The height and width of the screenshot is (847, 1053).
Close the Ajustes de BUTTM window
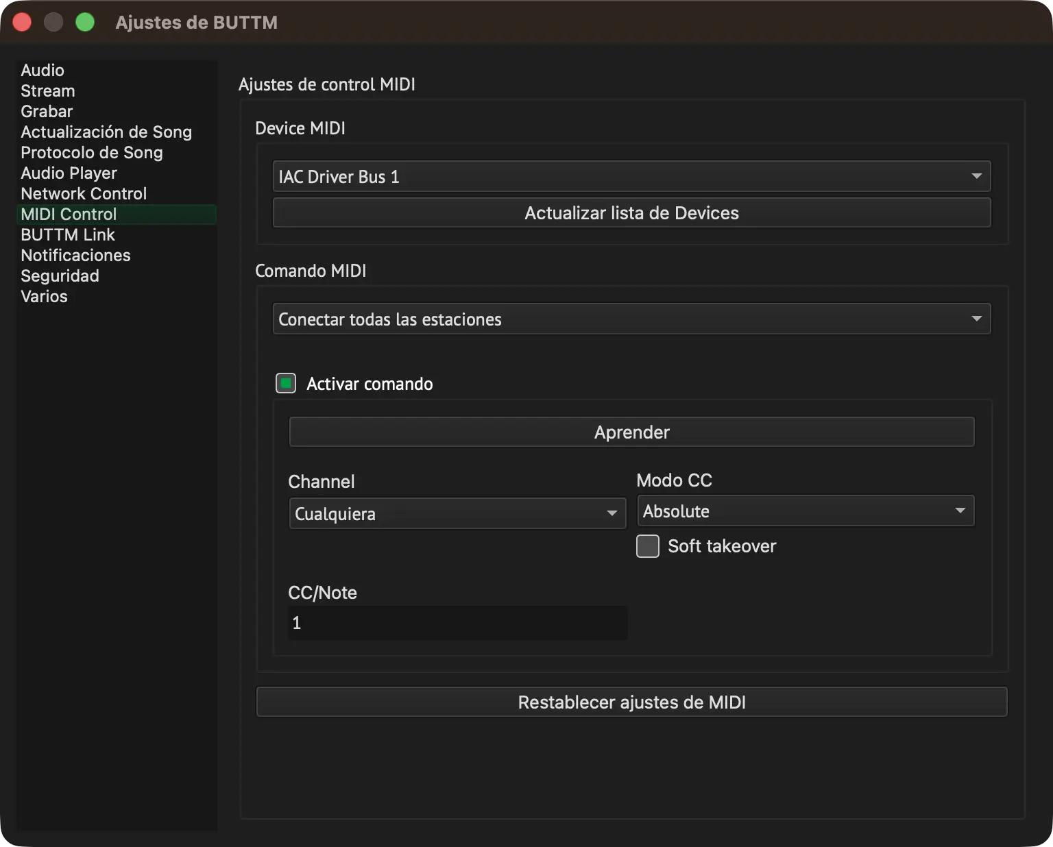point(22,23)
